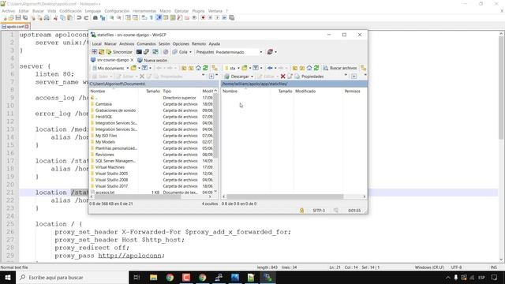The image size is (505, 284).
Task: Click the lock encryption icon in WinSCP status bar
Action: (301, 211)
